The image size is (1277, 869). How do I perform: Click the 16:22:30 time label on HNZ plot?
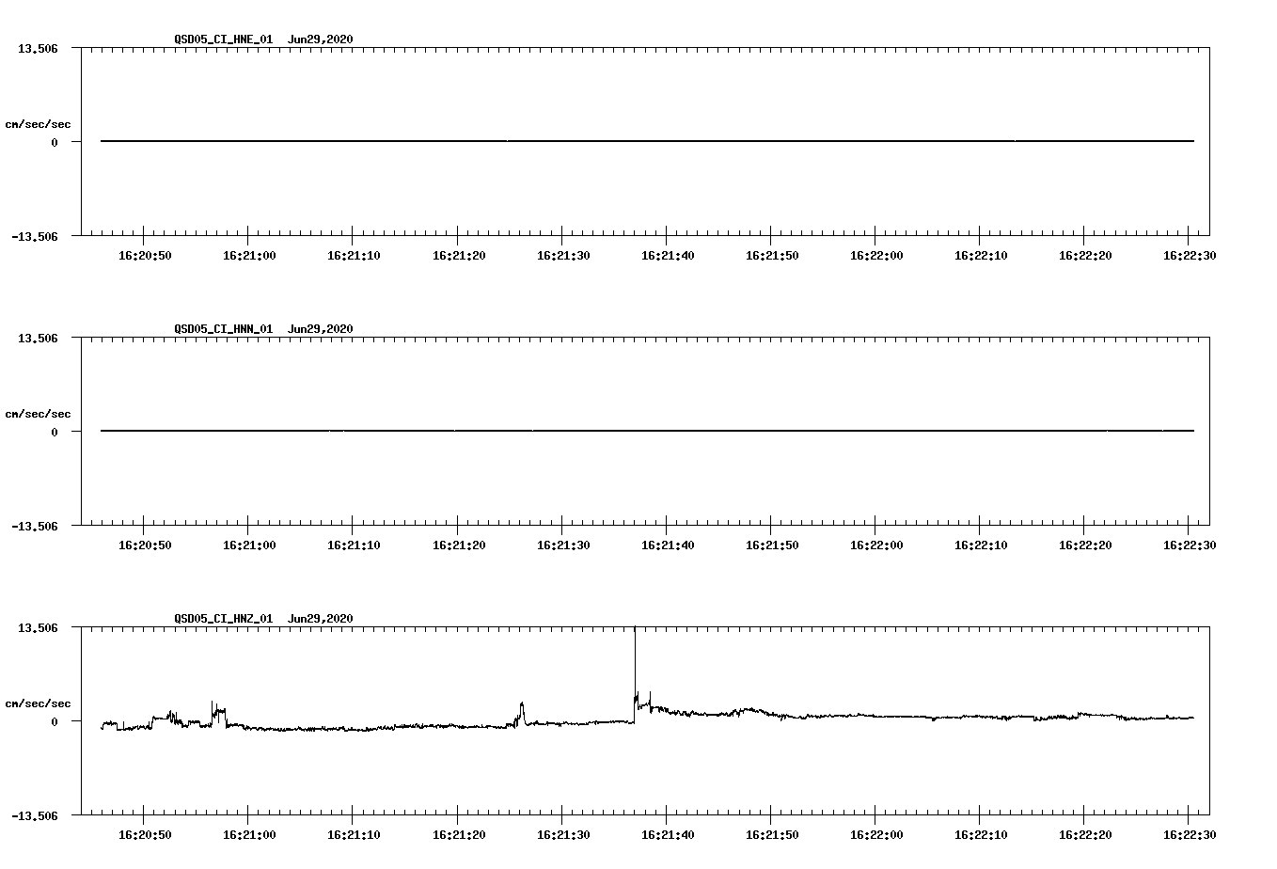point(1189,835)
